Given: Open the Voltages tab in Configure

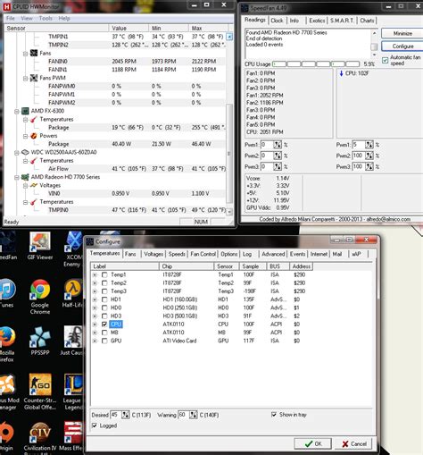Looking at the screenshot, I should 153,254.
